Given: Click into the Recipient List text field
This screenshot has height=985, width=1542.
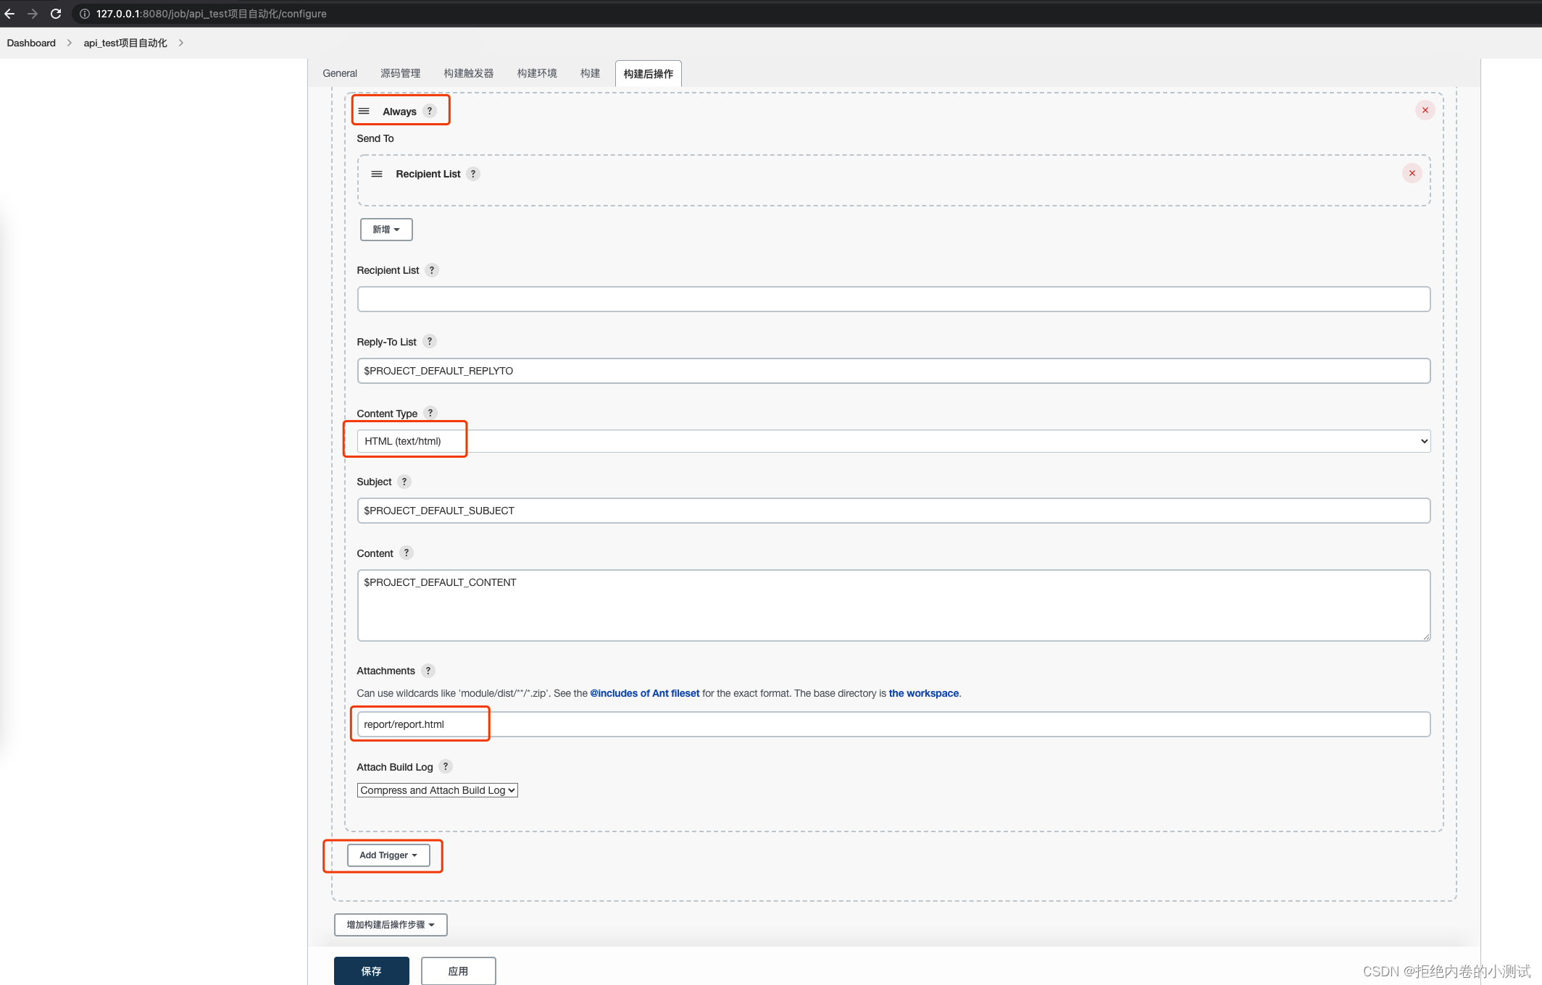Looking at the screenshot, I should click(x=893, y=299).
